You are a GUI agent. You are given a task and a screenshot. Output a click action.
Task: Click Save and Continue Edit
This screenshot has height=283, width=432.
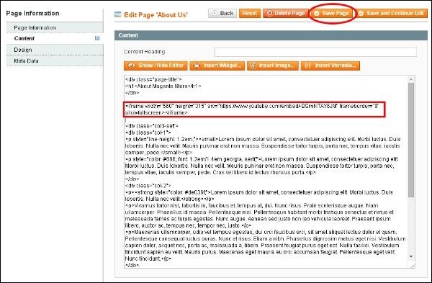(x=391, y=13)
